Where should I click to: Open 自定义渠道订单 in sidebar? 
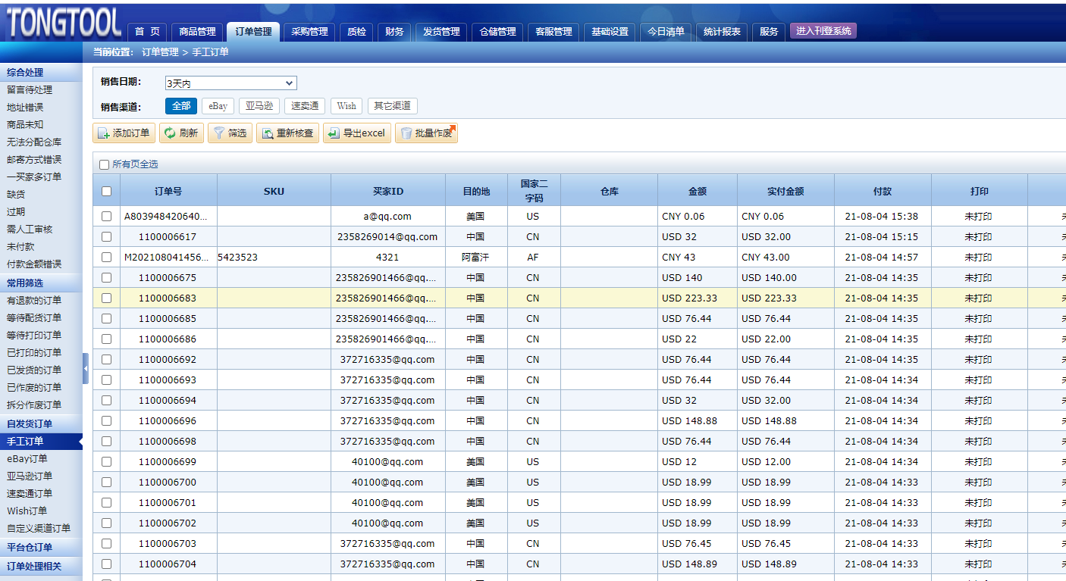[39, 529]
